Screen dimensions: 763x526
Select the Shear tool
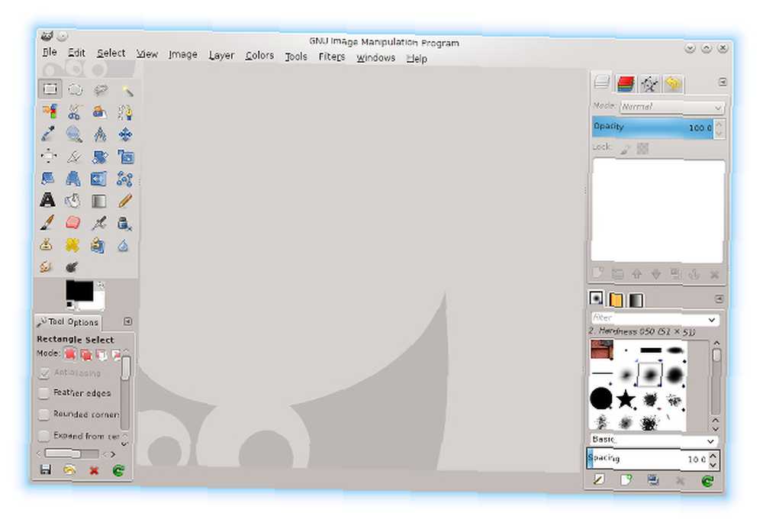(x=47, y=178)
